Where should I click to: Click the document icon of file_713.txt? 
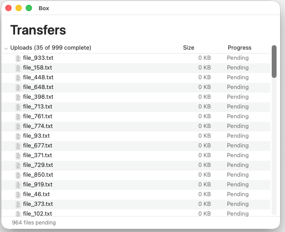point(18,107)
